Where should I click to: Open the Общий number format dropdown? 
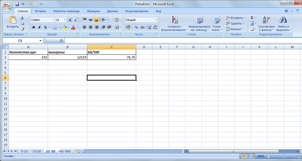(156, 20)
